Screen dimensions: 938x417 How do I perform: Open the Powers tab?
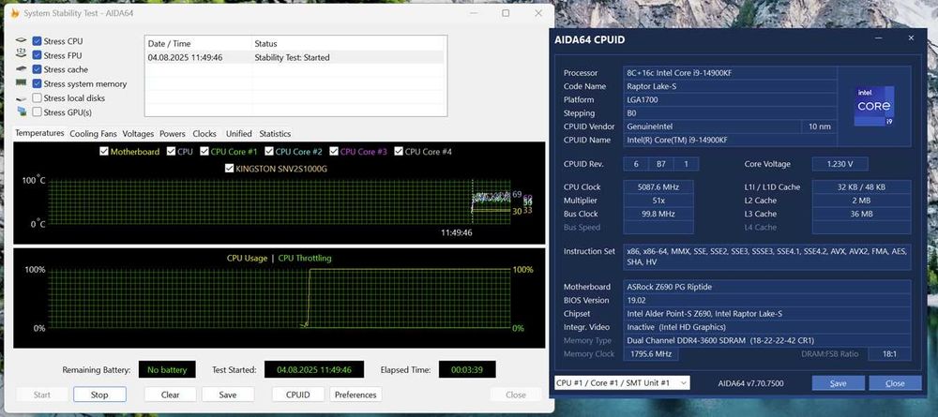point(173,134)
